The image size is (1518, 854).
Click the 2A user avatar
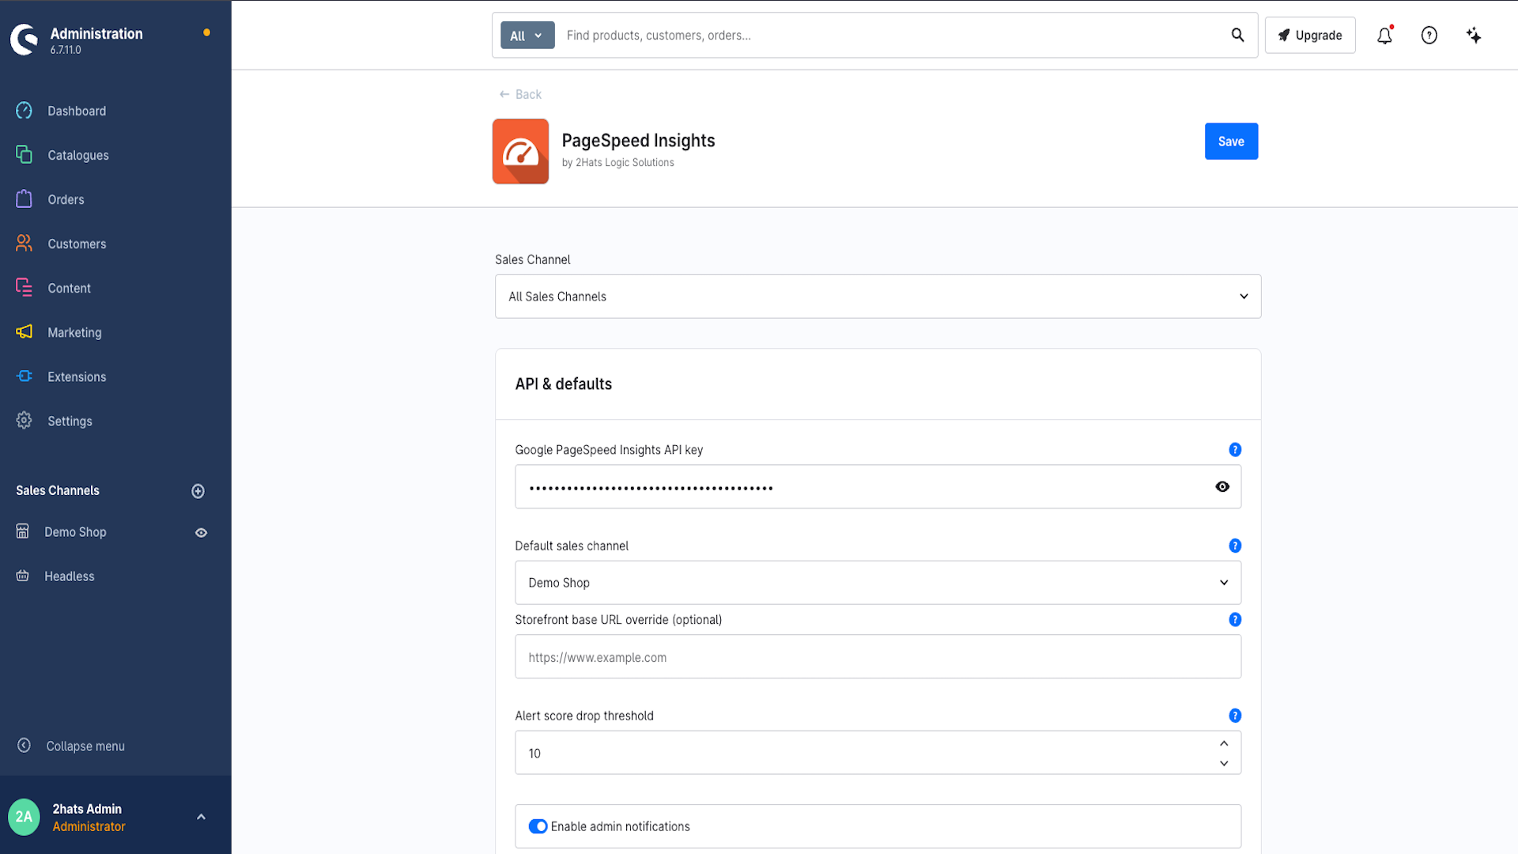pos(25,817)
